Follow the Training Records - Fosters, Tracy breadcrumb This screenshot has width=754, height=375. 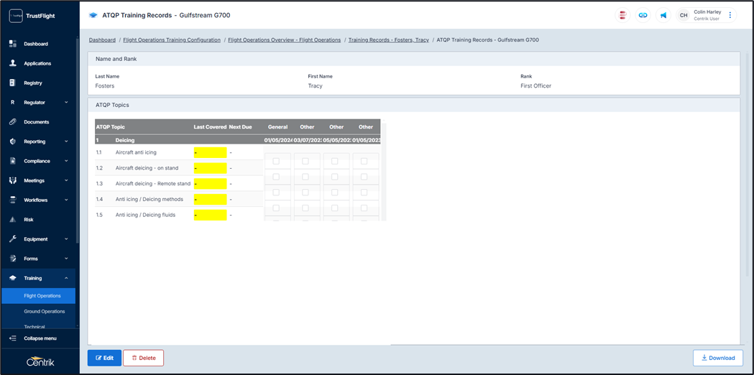(x=388, y=40)
